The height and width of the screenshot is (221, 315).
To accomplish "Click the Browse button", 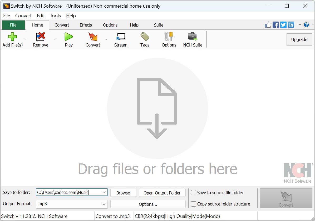I will tap(123, 193).
